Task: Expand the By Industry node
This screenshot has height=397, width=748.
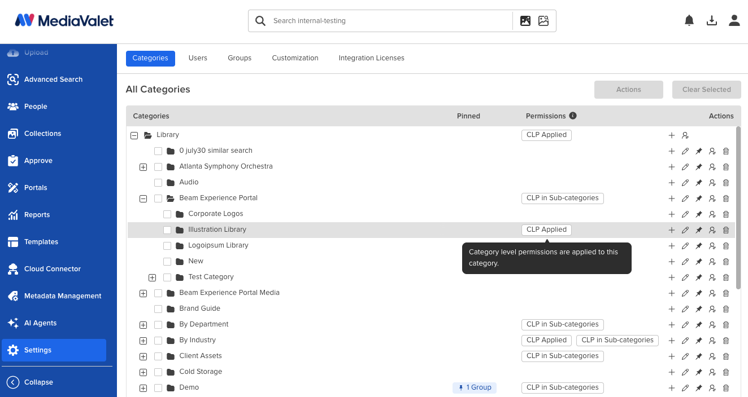Action: coord(143,341)
